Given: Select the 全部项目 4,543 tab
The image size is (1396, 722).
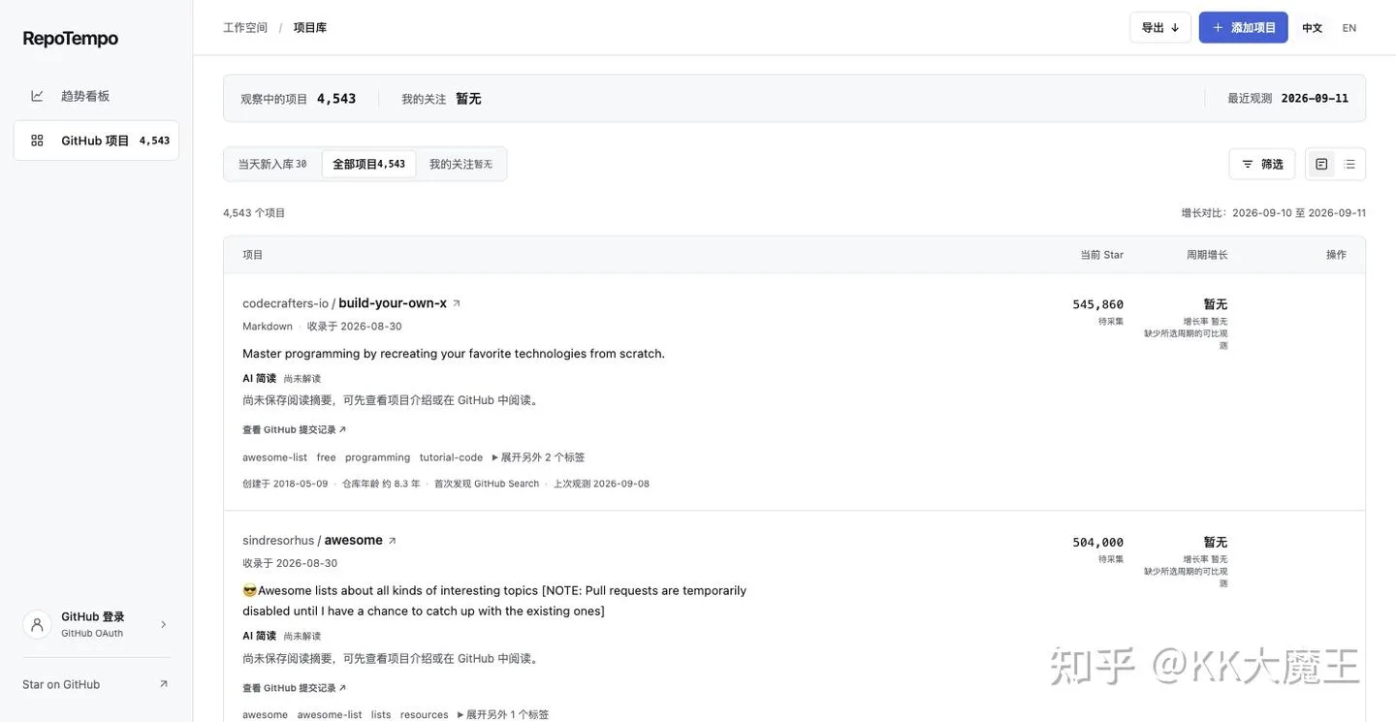Looking at the screenshot, I should 369,164.
